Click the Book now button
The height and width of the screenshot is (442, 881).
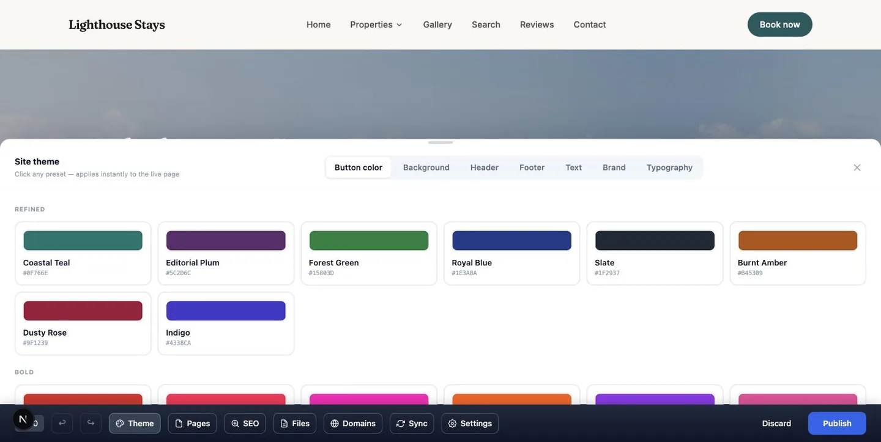[780, 24]
